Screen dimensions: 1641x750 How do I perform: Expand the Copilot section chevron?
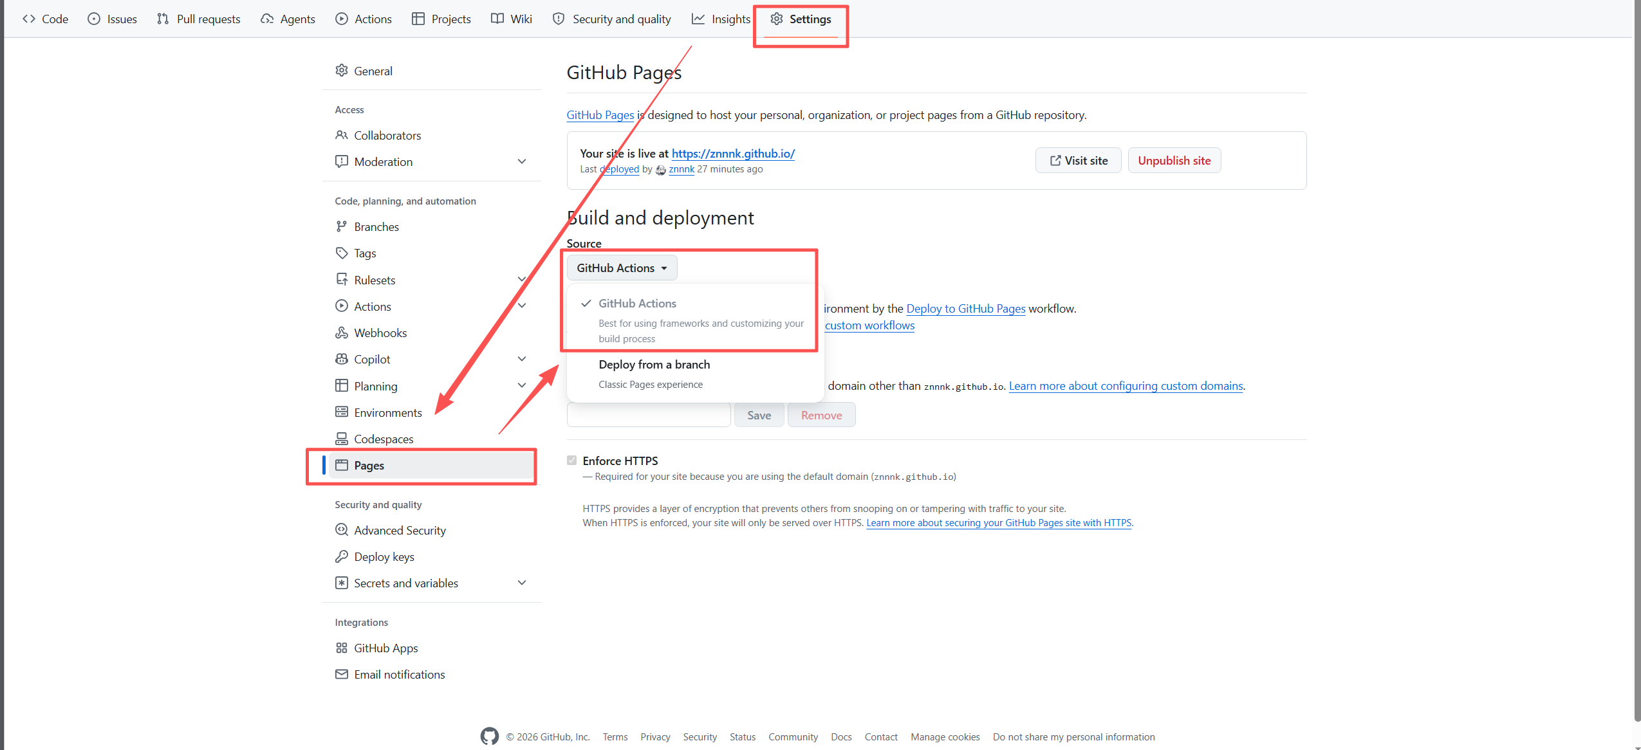522,359
